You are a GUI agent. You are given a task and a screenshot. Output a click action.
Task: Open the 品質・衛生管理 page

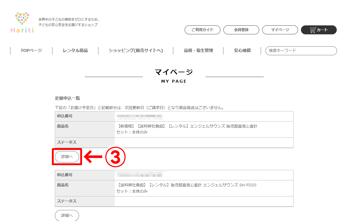pos(198,50)
